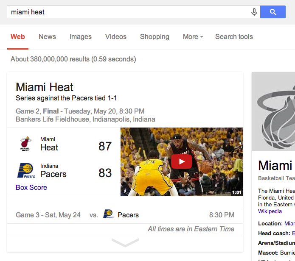
Task: Click the 'Head coach:' label
Action: pos(274,233)
